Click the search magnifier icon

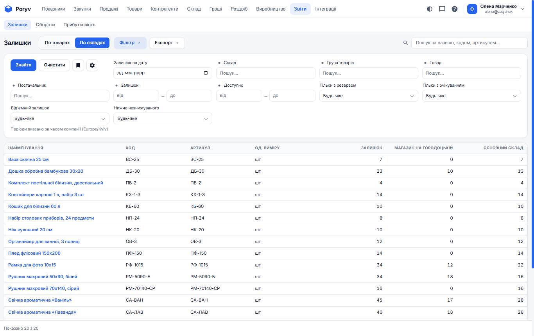tap(406, 43)
